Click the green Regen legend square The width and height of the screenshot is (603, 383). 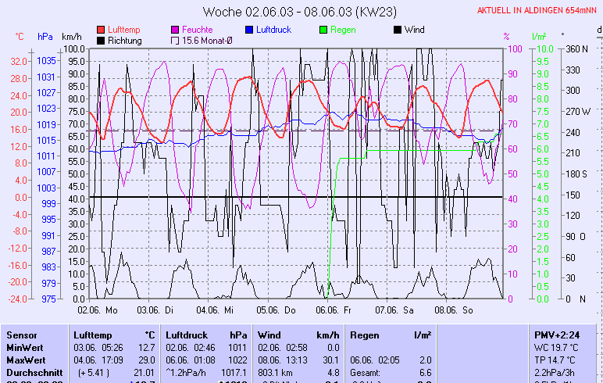click(x=323, y=30)
